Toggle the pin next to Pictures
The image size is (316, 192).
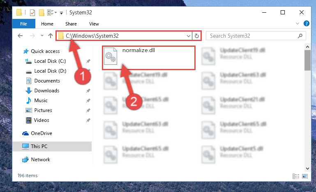point(88,110)
